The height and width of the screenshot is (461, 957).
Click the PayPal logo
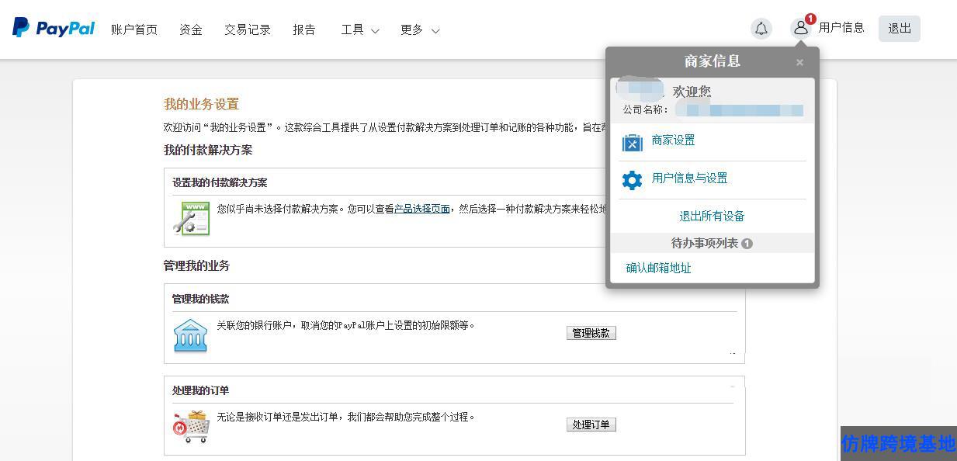click(x=54, y=29)
